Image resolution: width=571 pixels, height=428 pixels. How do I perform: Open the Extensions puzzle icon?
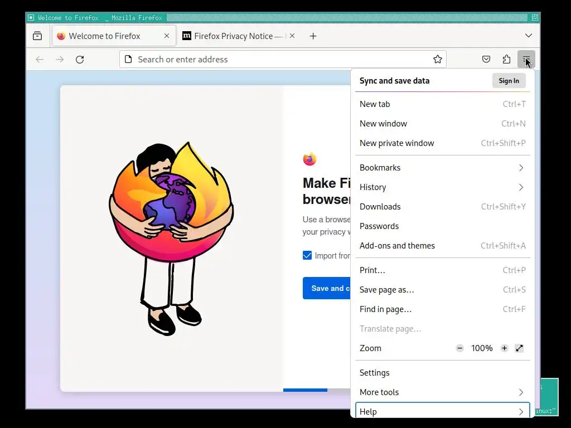tap(506, 59)
